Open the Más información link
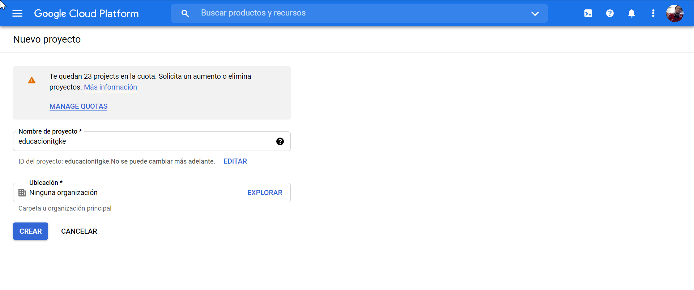 [110, 87]
